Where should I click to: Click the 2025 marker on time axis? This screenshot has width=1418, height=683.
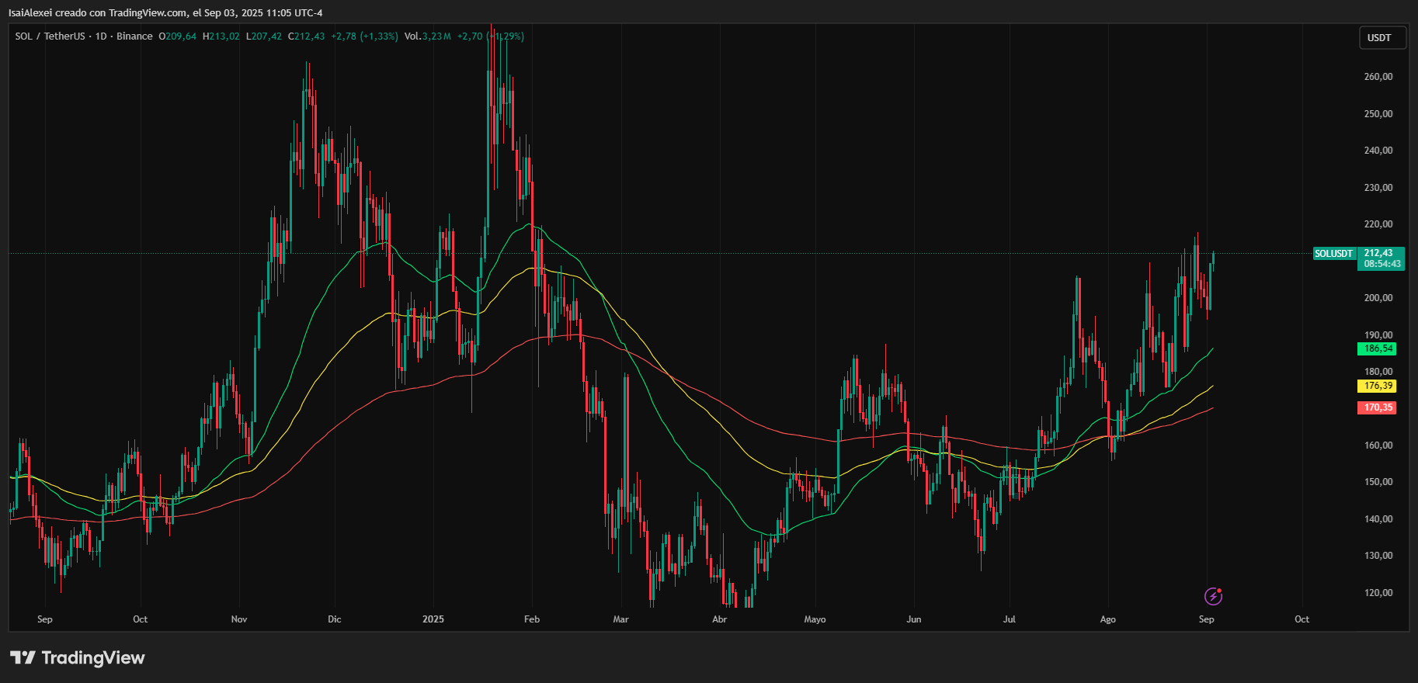coord(433,619)
